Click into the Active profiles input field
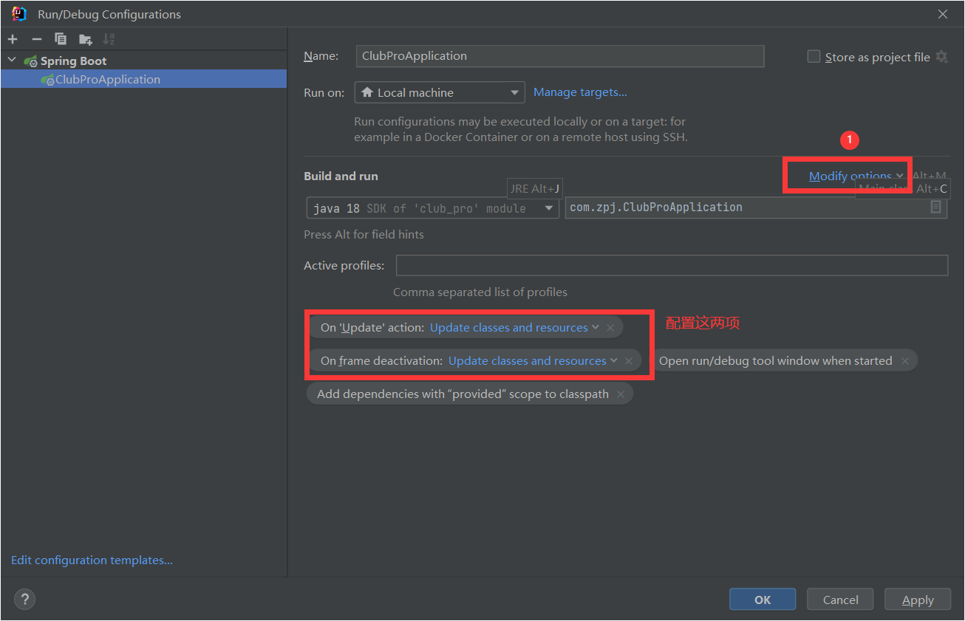 pos(671,265)
